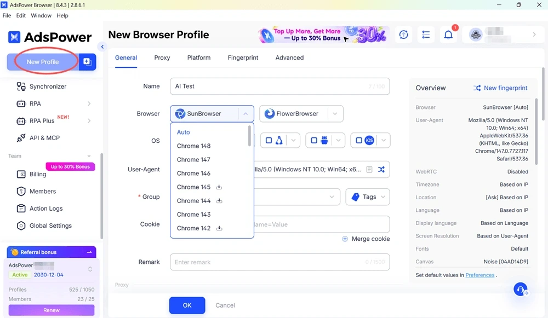This screenshot has height=318, width=548.
Task: Open the Tags dropdown
Action: pos(368,197)
